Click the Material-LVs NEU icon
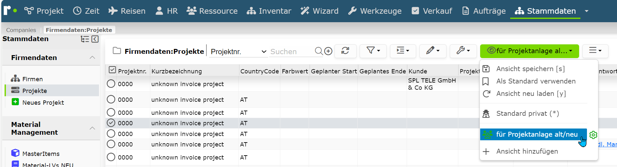The width and height of the screenshot is (617, 167). (15, 164)
